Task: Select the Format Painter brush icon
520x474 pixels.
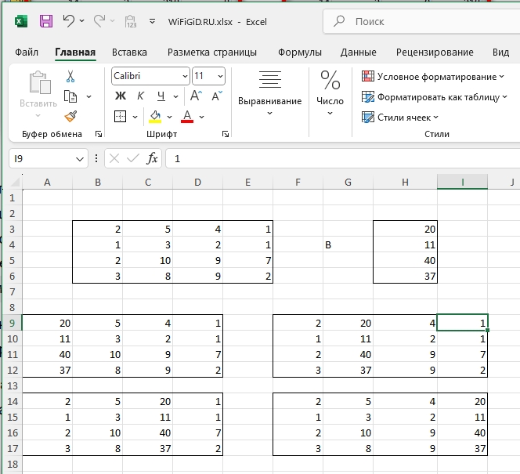Action: point(70,117)
